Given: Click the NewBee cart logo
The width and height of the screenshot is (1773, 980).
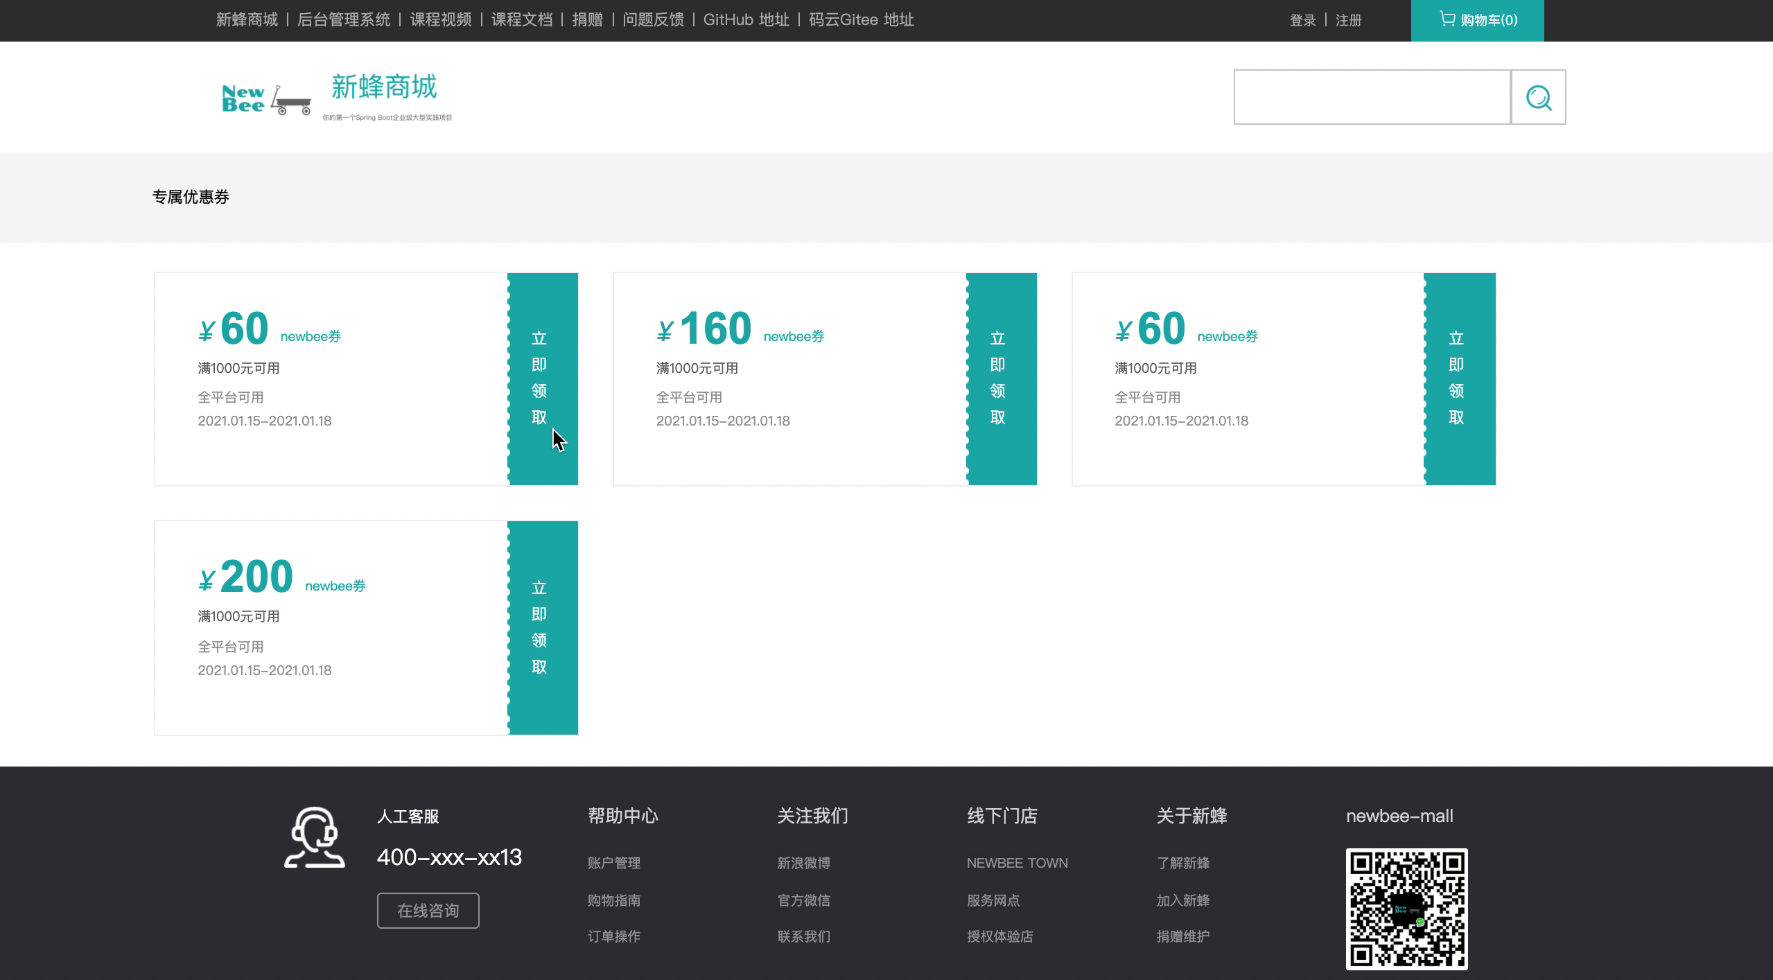Looking at the screenshot, I should coord(266,99).
